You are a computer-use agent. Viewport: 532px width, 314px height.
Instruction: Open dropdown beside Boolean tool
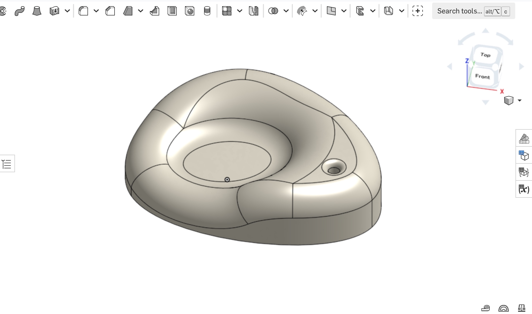tap(286, 11)
